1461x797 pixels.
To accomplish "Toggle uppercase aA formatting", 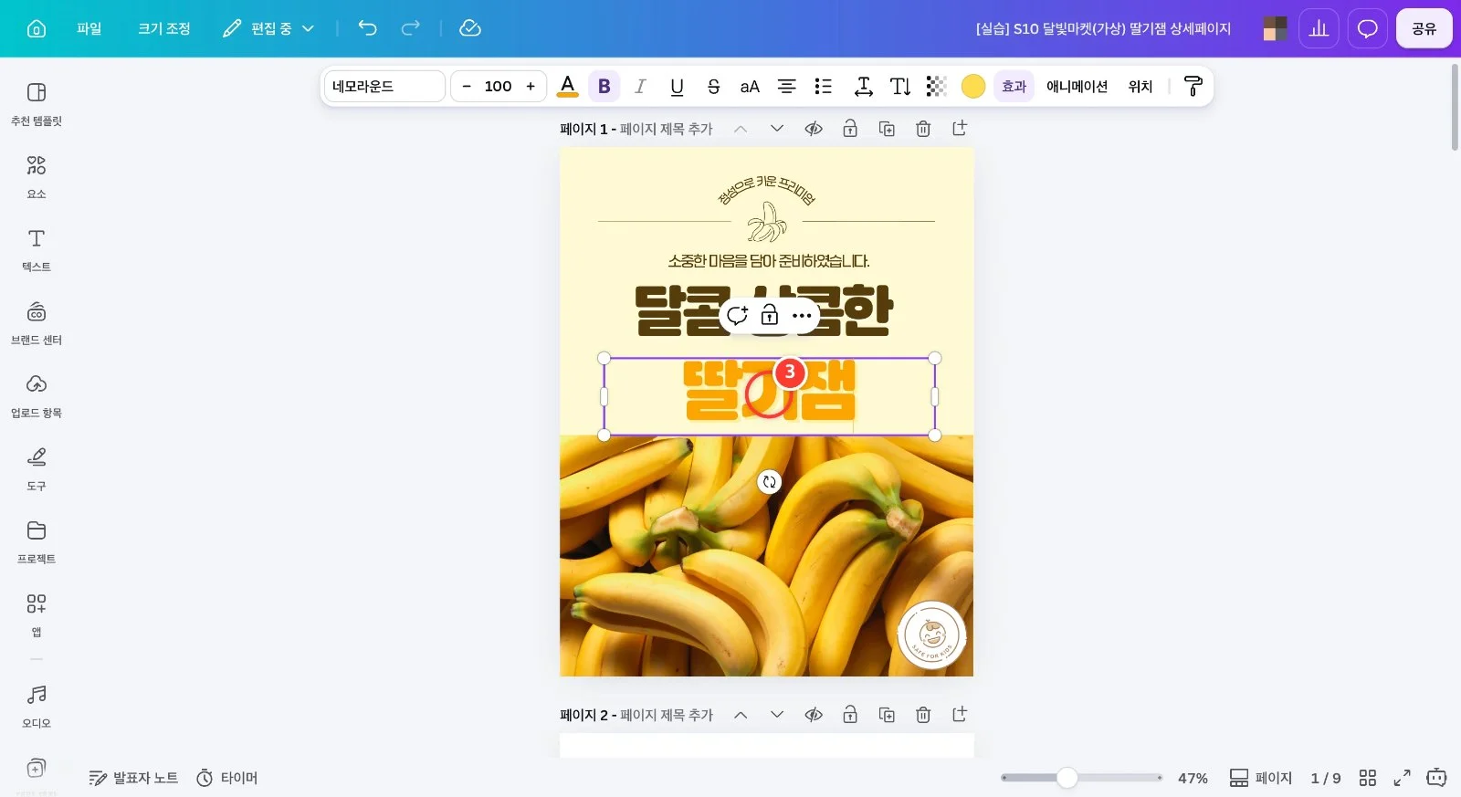I will (x=750, y=86).
